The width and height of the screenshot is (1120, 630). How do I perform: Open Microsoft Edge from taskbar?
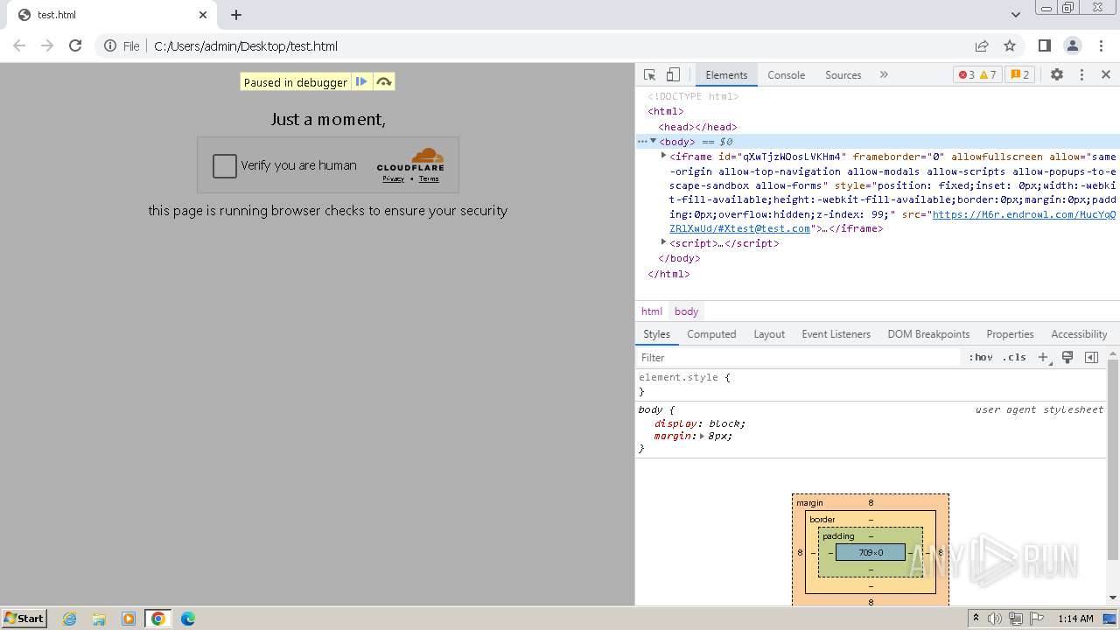(x=188, y=619)
